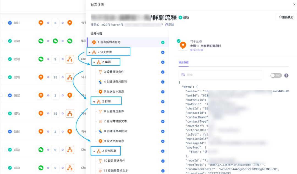
Task: Collapse the 2 单聊 branch
Action: click(x=94, y=62)
